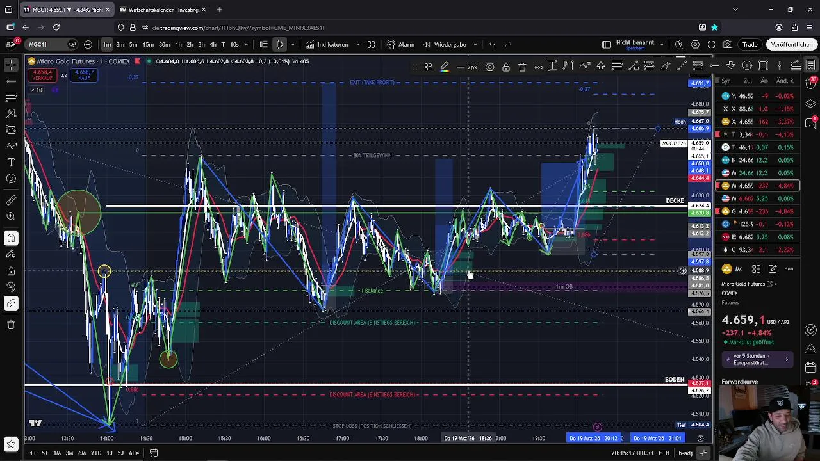Select the 5m timeframe
This screenshot has height=461, width=820.
[133, 44]
